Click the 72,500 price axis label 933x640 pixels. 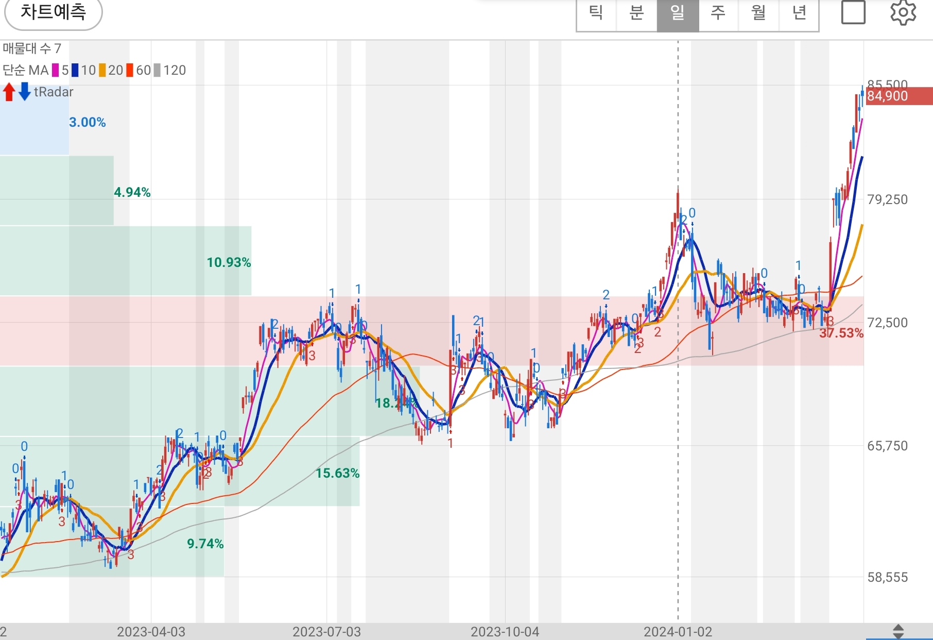click(888, 323)
